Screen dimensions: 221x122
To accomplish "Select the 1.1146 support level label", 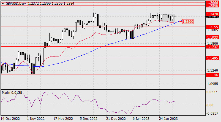I will click(212, 75).
